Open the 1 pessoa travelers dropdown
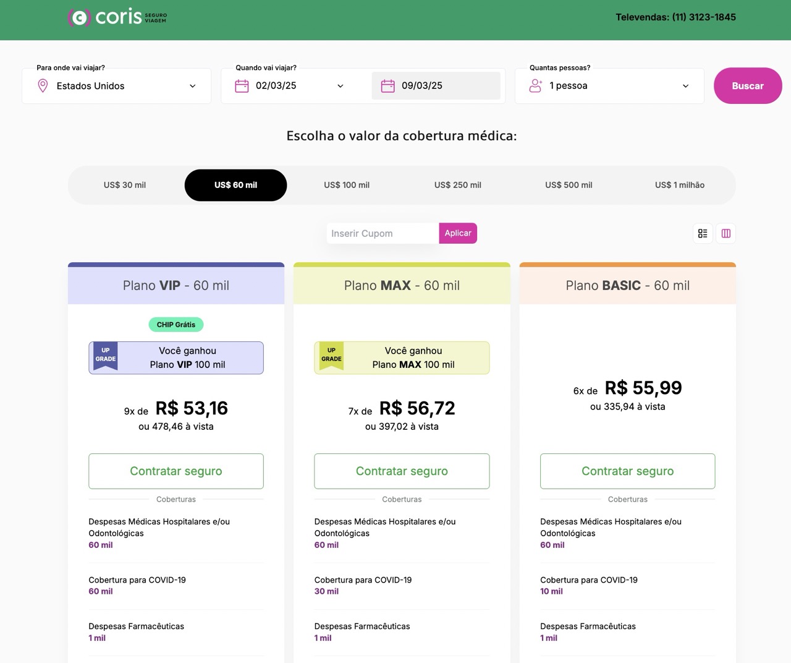This screenshot has width=791, height=663. pyautogui.click(x=609, y=86)
